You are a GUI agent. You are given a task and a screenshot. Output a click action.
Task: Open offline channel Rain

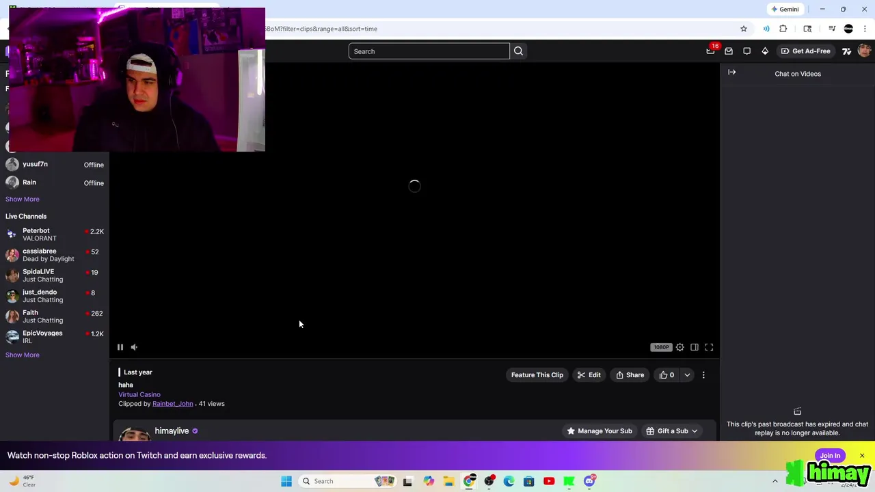[x=55, y=182]
